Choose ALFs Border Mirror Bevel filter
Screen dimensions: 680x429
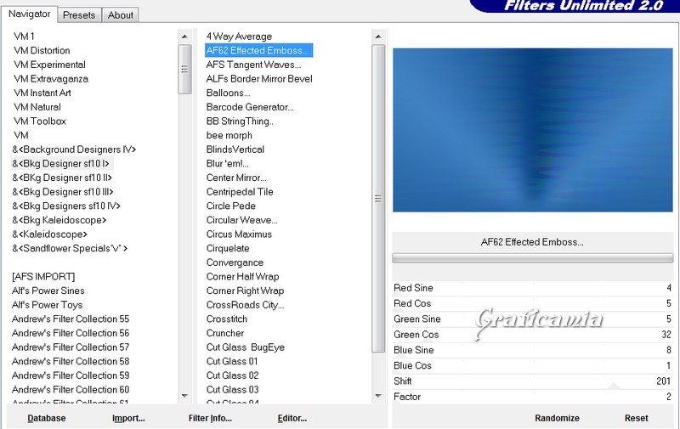click(x=259, y=79)
